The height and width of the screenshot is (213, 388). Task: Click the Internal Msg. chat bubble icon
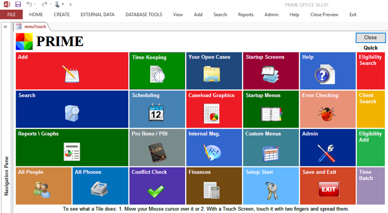(x=213, y=152)
